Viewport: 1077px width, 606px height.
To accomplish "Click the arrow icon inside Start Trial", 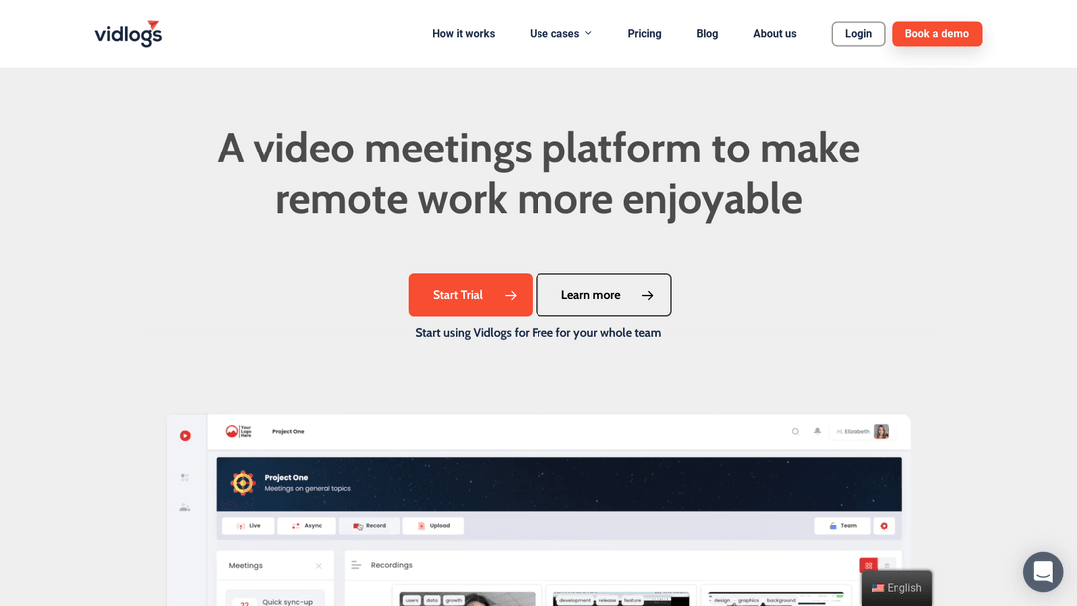I will (511, 295).
